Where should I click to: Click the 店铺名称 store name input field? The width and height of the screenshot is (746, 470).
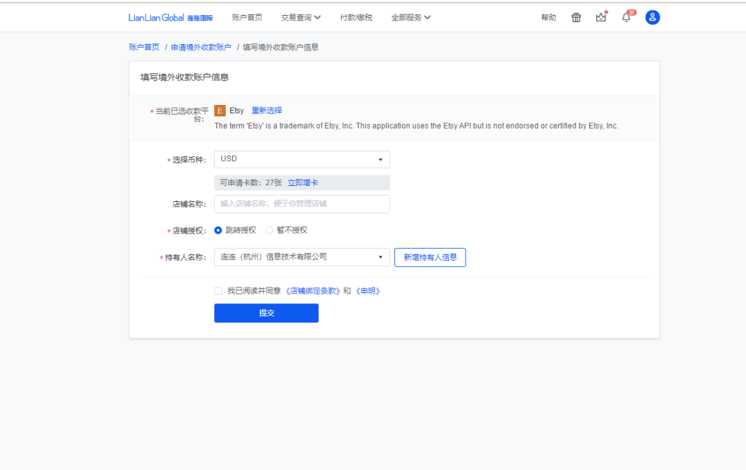click(302, 203)
